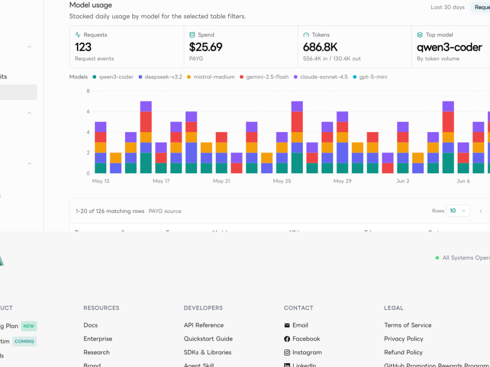This screenshot has height=367, width=490.
Task: Open the API Reference link
Action: pos(204,325)
